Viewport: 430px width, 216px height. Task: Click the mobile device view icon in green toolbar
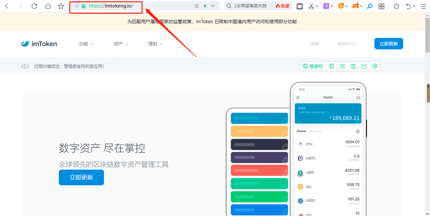pyautogui.click(x=331, y=66)
